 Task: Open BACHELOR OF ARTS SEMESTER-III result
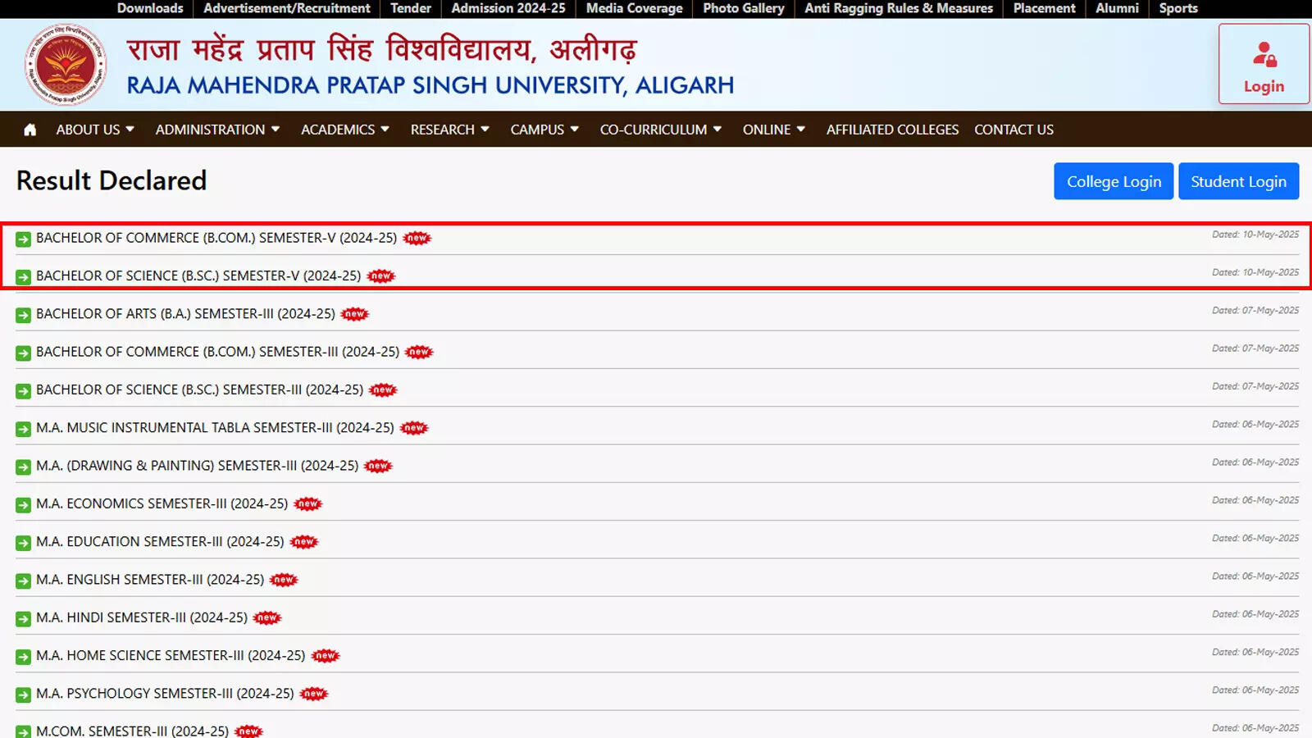click(185, 314)
